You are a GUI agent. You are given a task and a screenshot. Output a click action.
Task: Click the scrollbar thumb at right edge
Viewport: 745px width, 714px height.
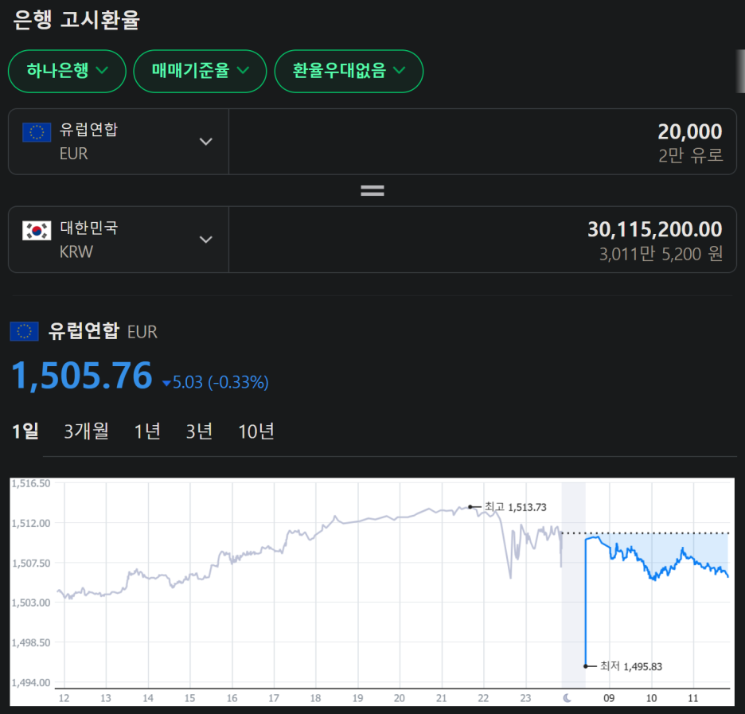[741, 72]
